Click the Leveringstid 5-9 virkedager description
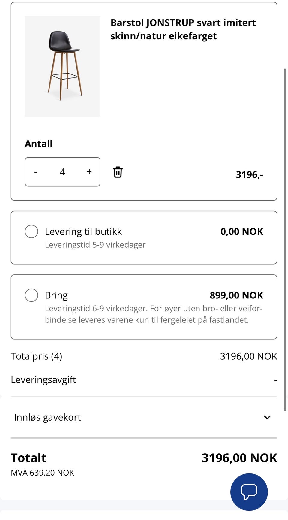Viewport: 288px width, 520px height. click(95, 245)
